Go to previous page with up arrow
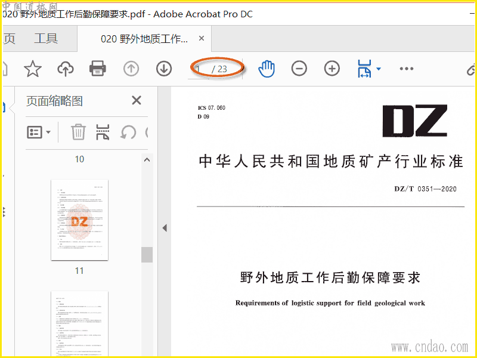 pyautogui.click(x=131, y=69)
